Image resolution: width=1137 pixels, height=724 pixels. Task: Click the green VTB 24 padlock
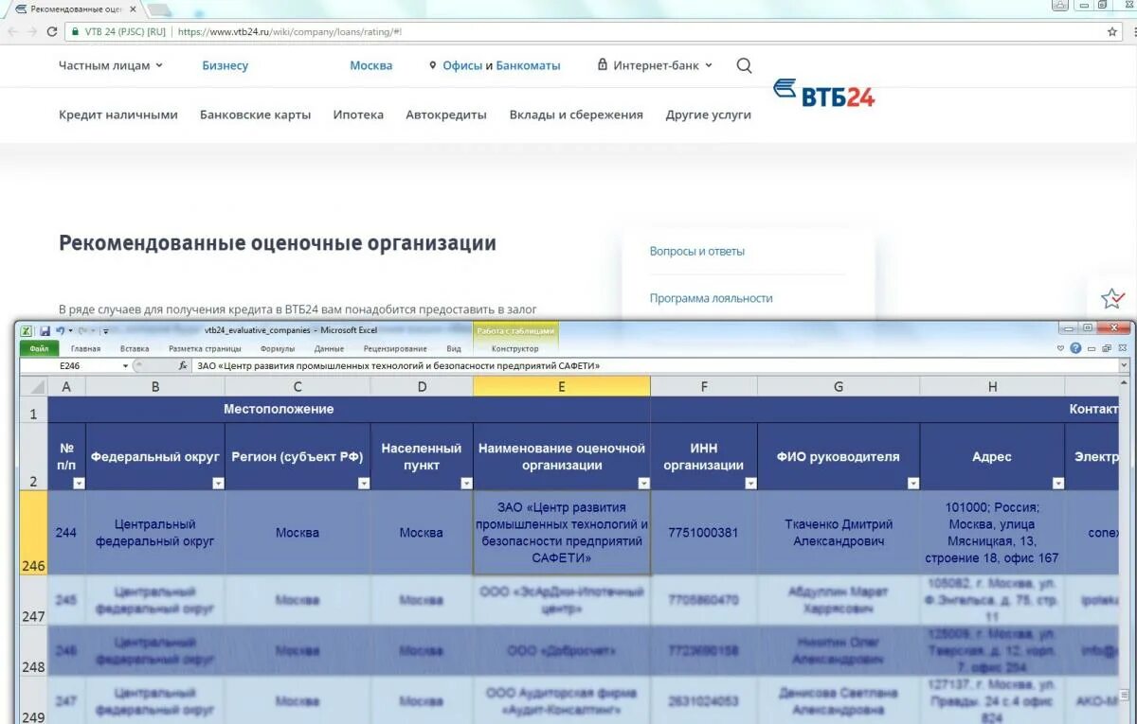point(75,31)
